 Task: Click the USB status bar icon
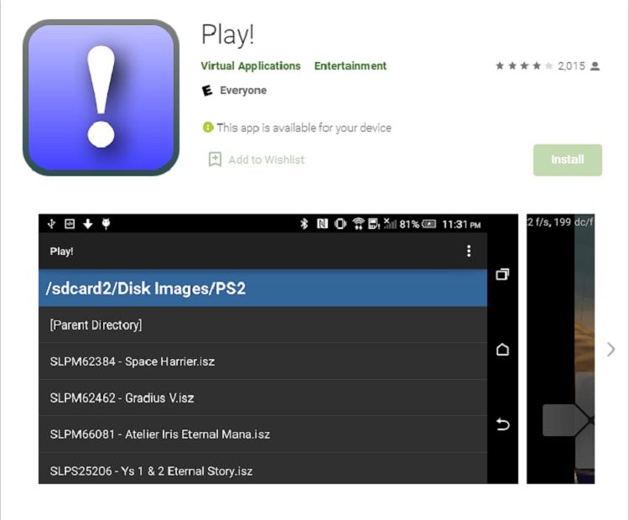pos(51,223)
